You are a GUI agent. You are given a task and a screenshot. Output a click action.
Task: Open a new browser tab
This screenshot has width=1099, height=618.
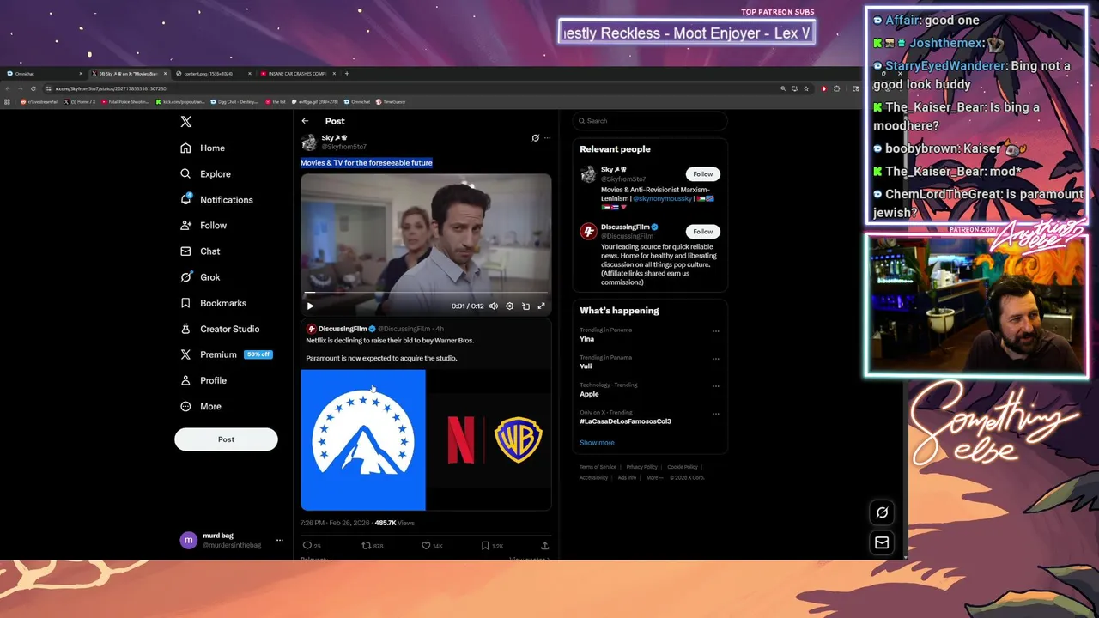pyautogui.click(x=347, y=74)
